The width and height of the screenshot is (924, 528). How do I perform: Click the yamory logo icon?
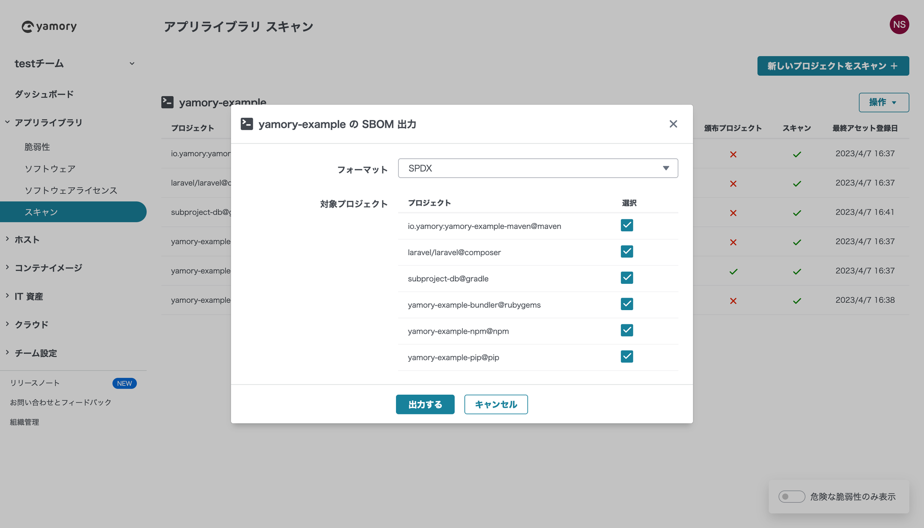28,27
